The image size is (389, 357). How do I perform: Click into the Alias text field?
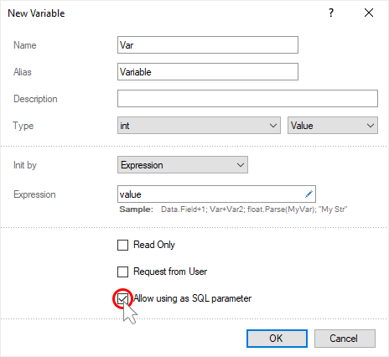[x=208, y=72]
